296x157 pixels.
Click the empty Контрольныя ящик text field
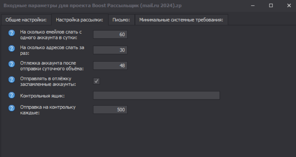(x=156, y=95)
